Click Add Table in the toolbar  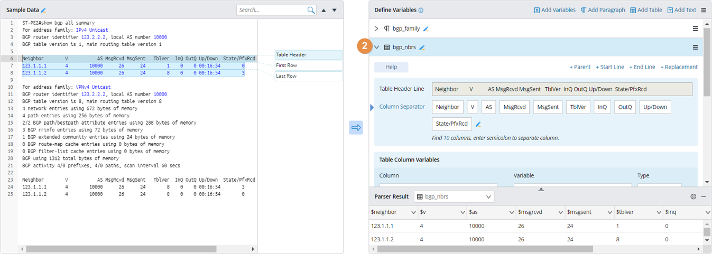pyautogui.click(x=646, y=10)
